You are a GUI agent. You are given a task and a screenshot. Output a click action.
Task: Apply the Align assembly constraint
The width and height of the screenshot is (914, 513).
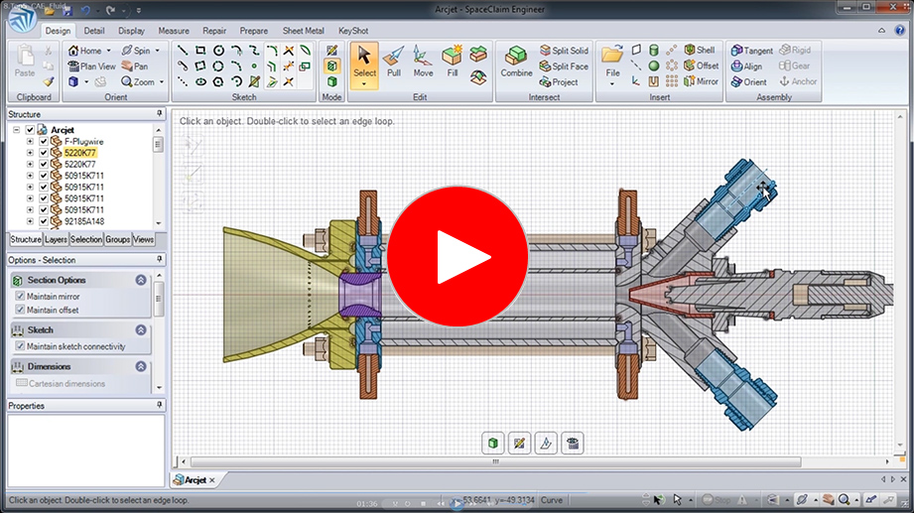click(746, 66)
